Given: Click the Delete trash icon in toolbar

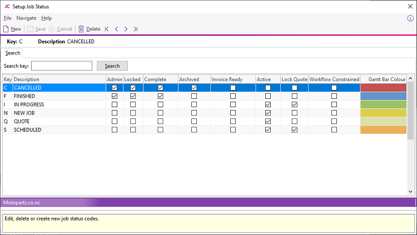Looking at the screenshot, I should (x=81, y=29).
